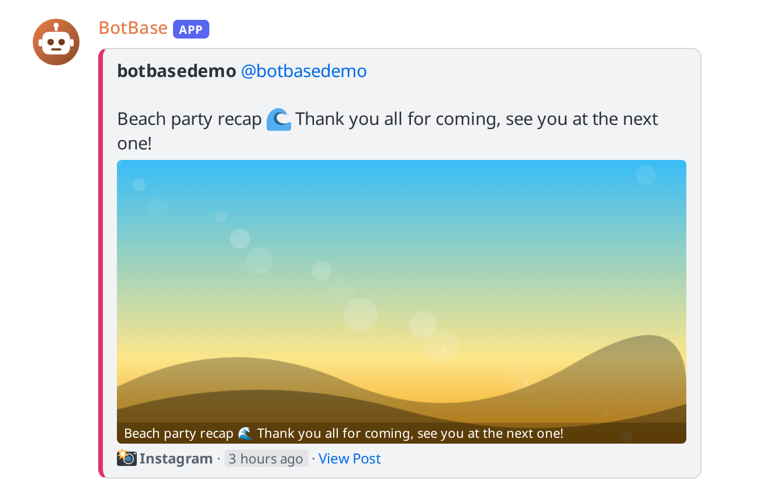Open the @botbasedemo profile link
760x502 pixels.
[x=304, y=71]
